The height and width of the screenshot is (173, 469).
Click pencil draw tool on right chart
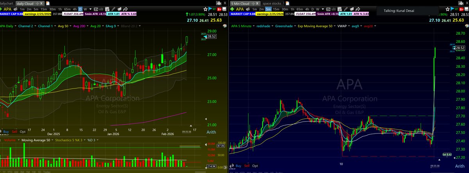pyautogui.click(x=346, y=9)
